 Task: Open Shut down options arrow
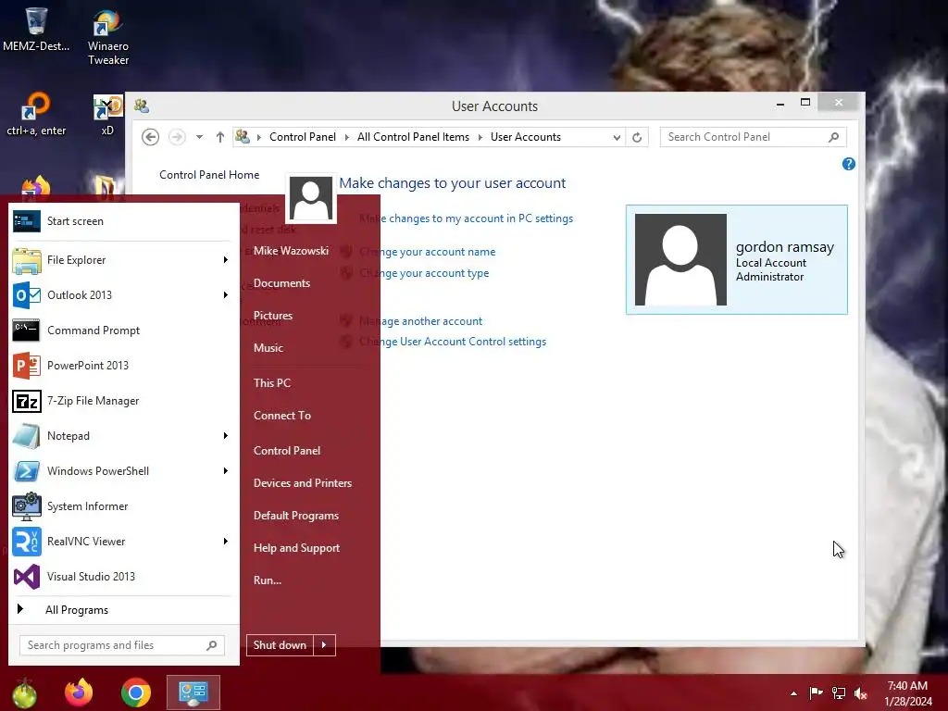(324, 645)
